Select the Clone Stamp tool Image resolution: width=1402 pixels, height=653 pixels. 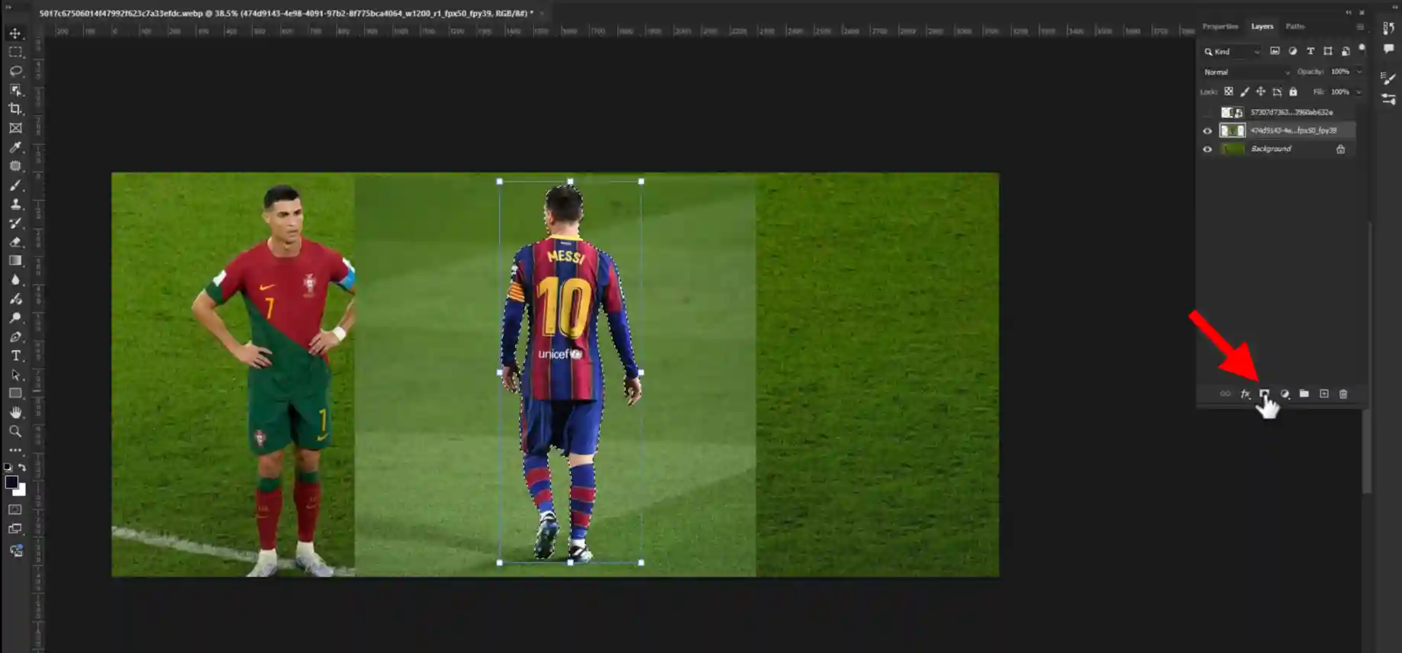point(15,204)
